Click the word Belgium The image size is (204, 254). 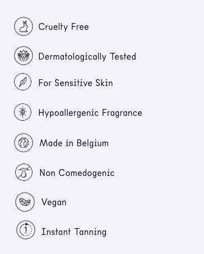pyautogui.click(x=92, y=143)
